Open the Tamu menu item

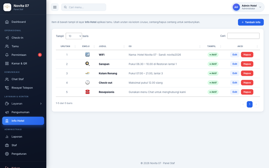(x=23, y=46)
